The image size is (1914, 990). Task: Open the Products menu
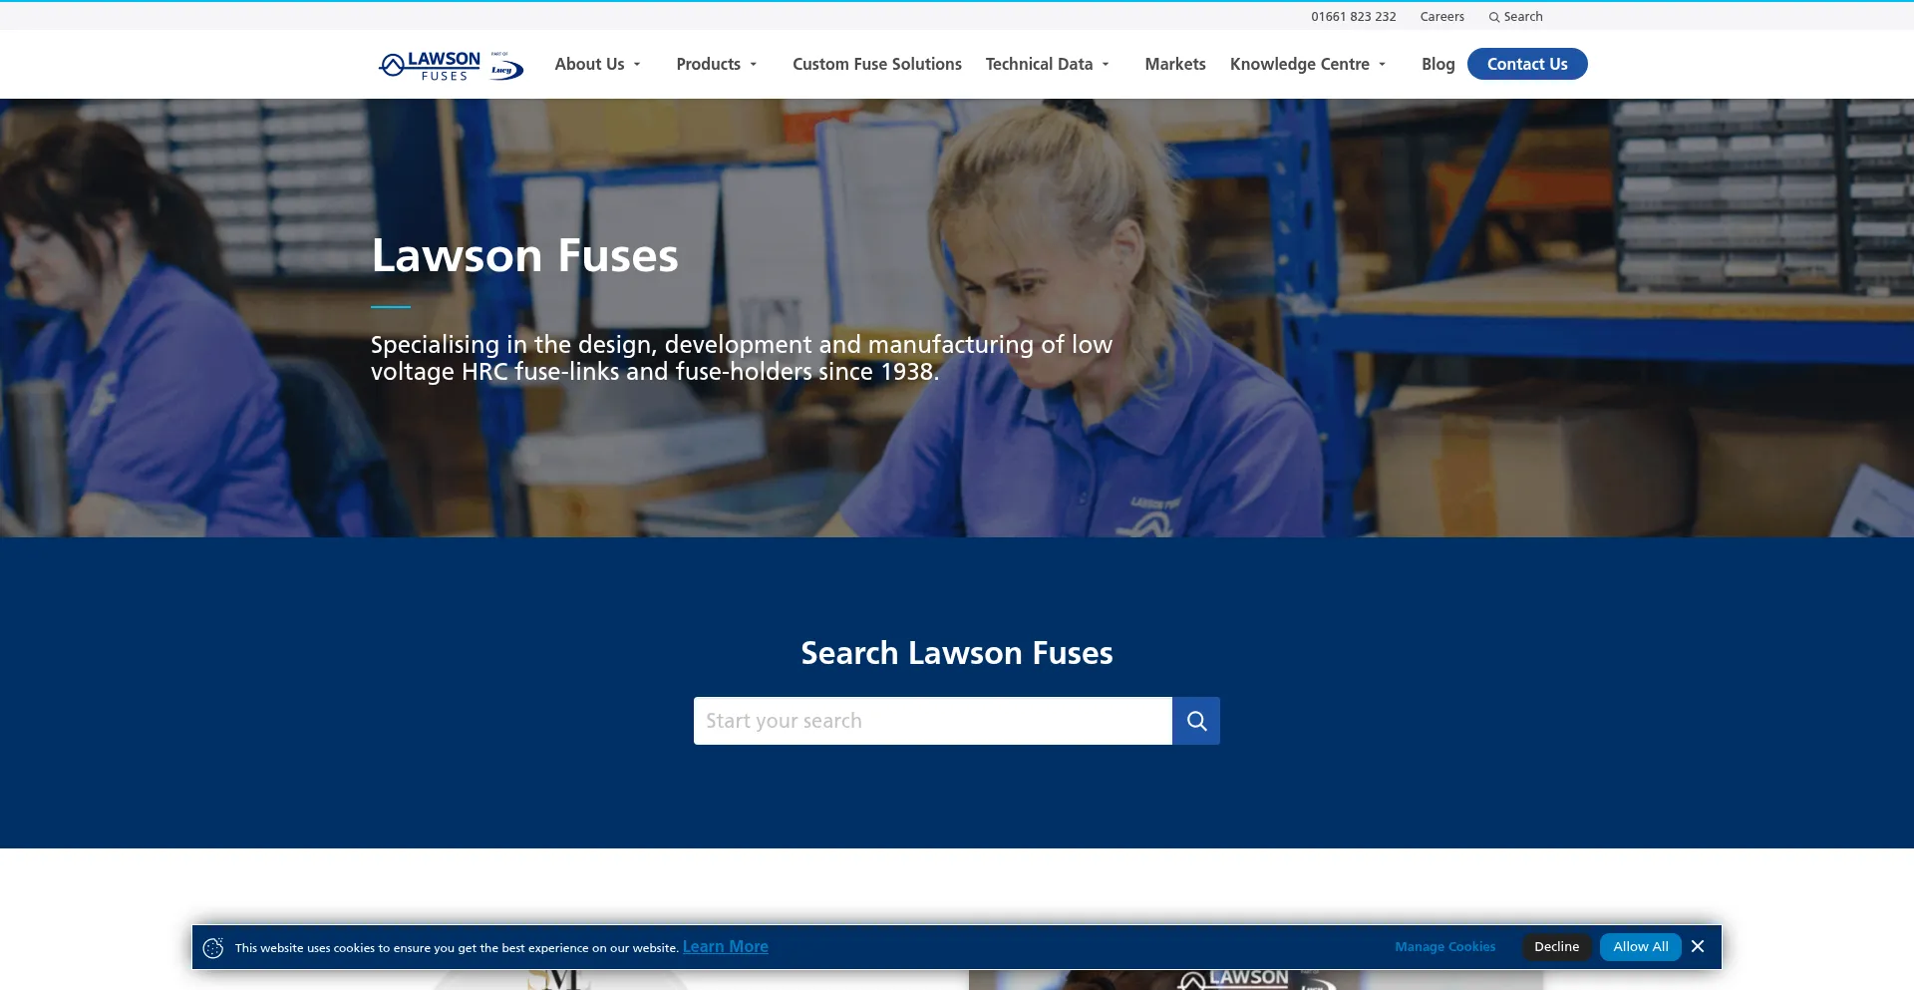coord(708,64)
